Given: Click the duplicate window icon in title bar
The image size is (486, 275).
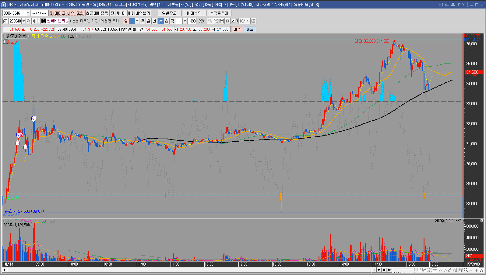Looking at the screenshot, I should pyautogui.click(x=447, y=5).
